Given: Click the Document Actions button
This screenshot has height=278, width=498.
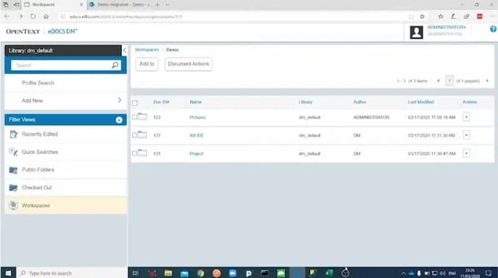Looking at the screenshot, I should click(x=189, y=64).
